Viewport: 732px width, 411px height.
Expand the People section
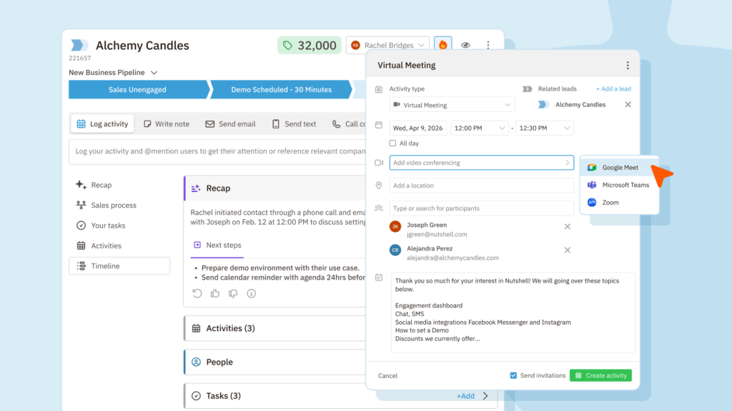tap(275, 362)
